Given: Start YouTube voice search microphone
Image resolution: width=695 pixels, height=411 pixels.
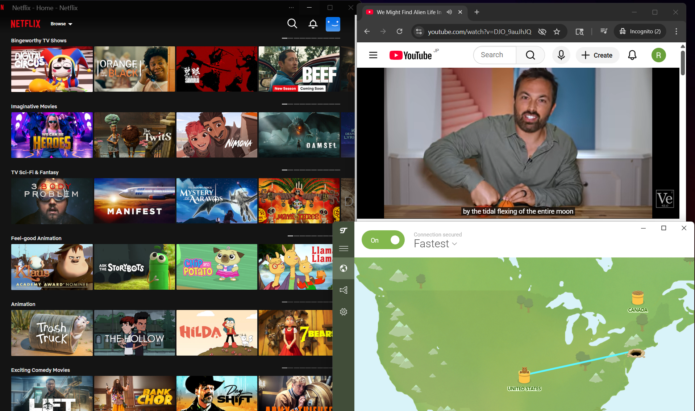Looking at the screenshot, I should [x=561, y=55].
